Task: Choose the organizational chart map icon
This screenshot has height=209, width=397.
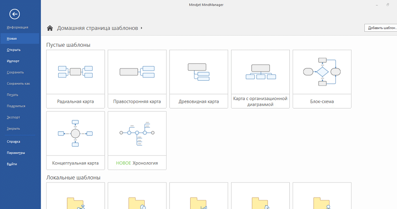Action: click(x=261, y=72)
